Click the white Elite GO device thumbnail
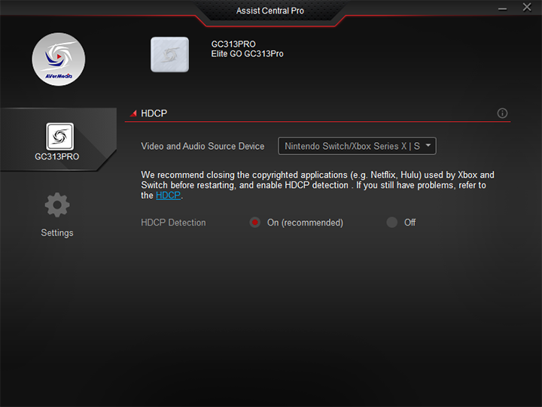Viewport: 542px width, 407px height. tap(169, 55)
